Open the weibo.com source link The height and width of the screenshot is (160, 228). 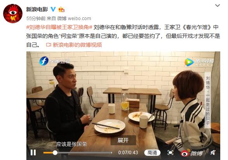[79, 19]
